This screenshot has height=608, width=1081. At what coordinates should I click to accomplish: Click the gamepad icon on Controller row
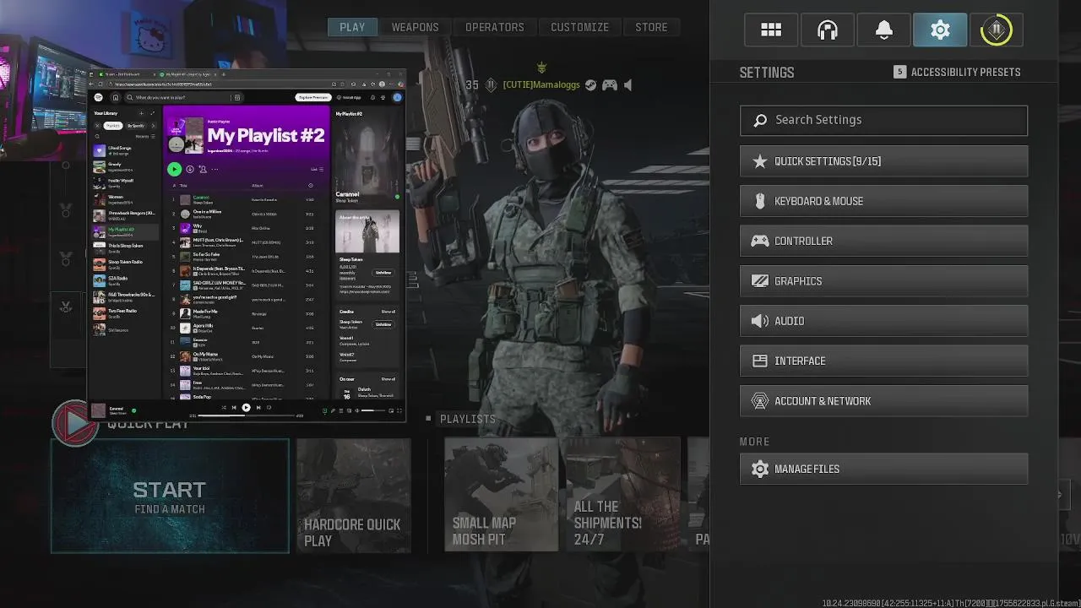760,241
